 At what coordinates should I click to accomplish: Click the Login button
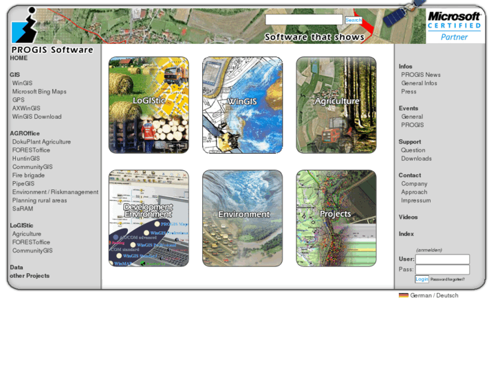(x=422, y=279)
